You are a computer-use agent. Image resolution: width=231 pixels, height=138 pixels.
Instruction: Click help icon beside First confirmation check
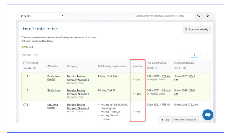pyautogui.click(x=157, y=68)
